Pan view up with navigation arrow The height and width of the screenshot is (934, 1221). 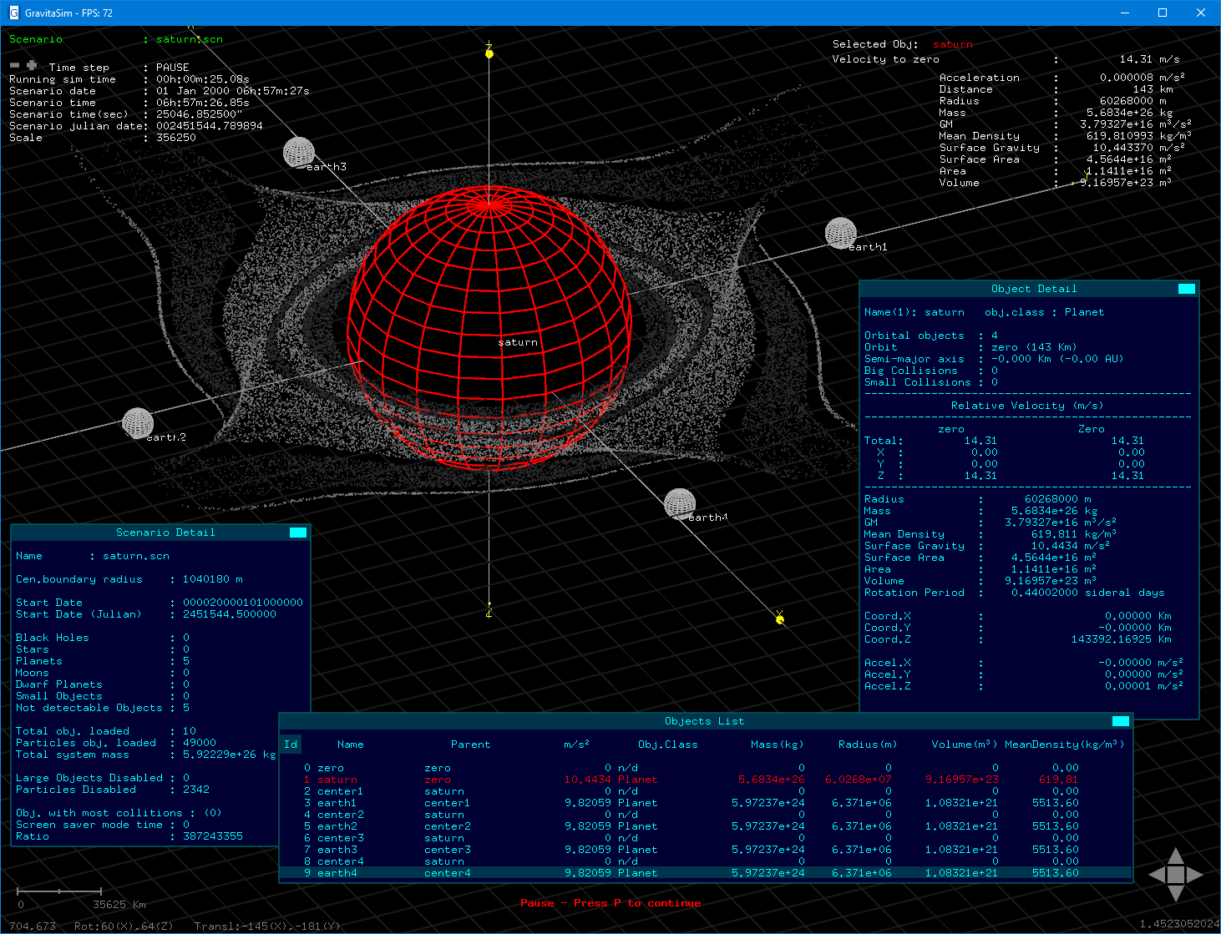click(x=1176, y=856)
